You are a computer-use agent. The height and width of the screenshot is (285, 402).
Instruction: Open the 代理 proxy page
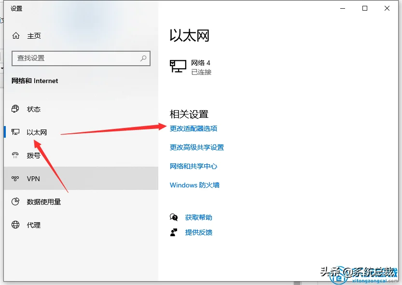coord(81,225)
